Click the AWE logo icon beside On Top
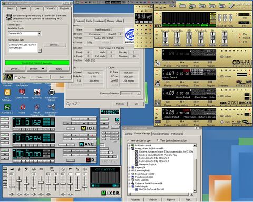 [x=8, y=77]
